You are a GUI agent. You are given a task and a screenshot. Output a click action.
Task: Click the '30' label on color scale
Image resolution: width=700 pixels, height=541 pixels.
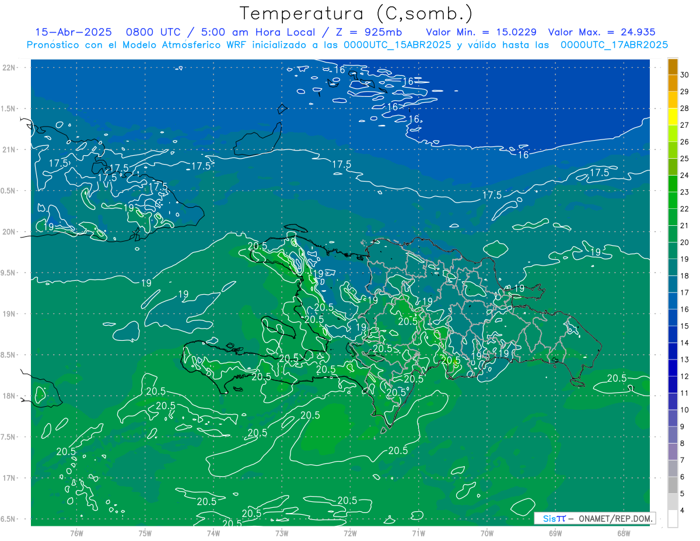point(684,74)
